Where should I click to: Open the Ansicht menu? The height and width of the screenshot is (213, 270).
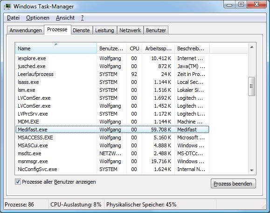coord(65,18)
